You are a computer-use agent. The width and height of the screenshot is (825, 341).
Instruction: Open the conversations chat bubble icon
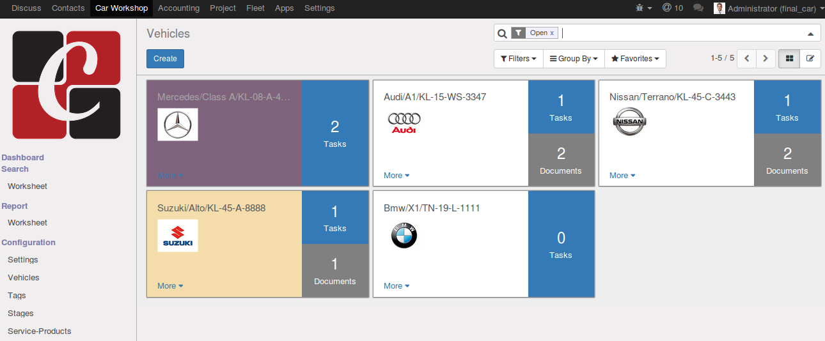(x=698, y=8)
